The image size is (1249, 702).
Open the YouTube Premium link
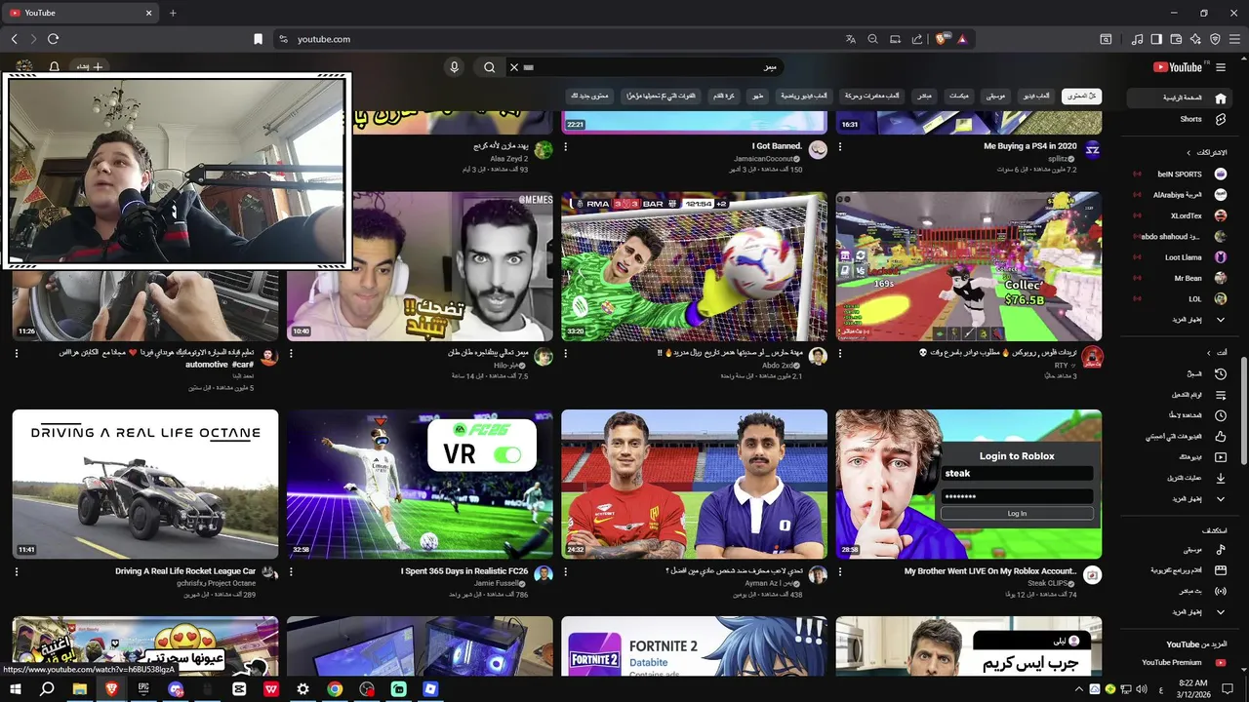1179,663
